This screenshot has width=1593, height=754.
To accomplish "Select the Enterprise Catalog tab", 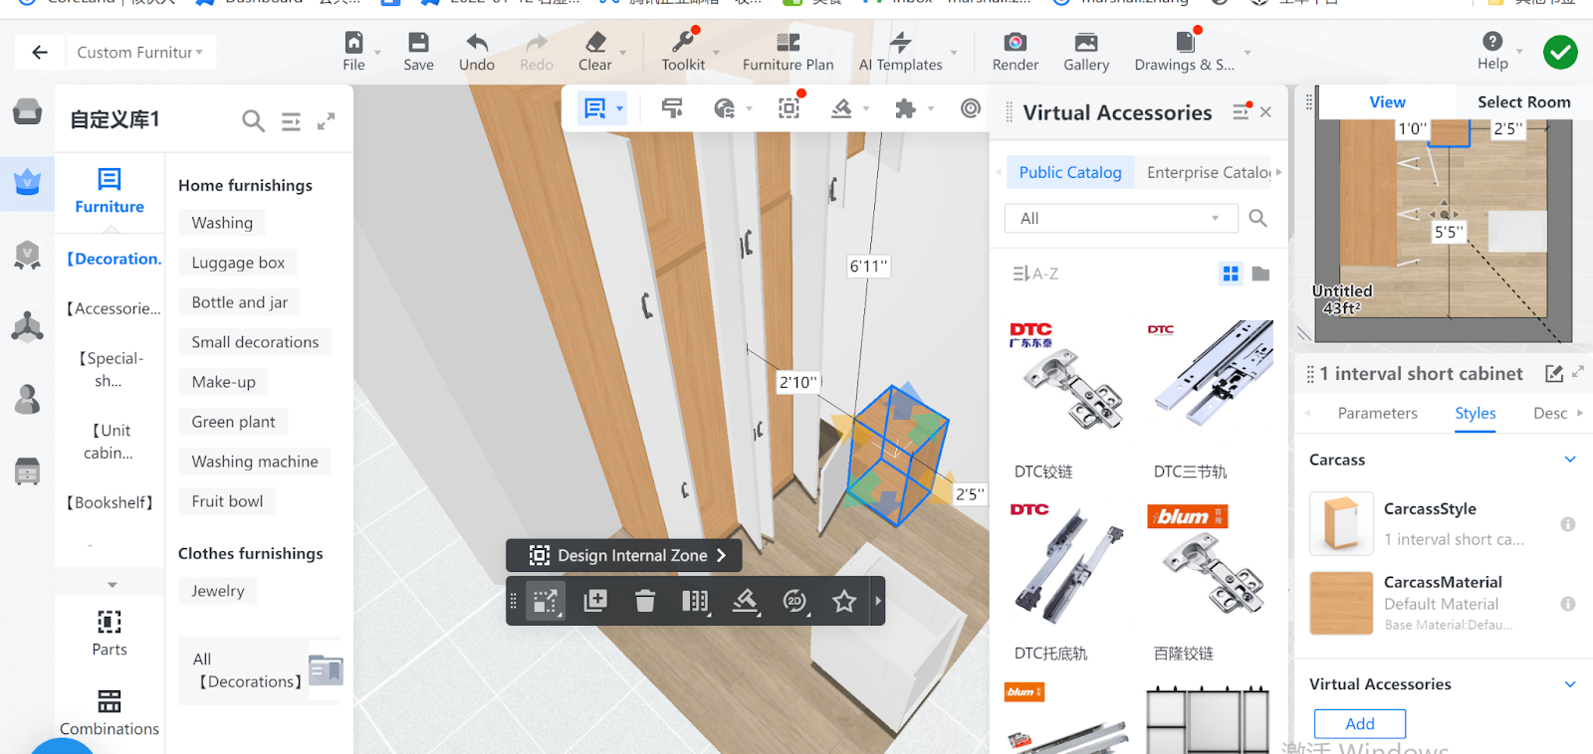I will [x=1208, y=172].
